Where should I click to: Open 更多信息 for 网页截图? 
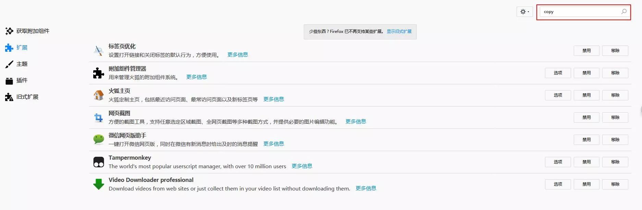356,122
